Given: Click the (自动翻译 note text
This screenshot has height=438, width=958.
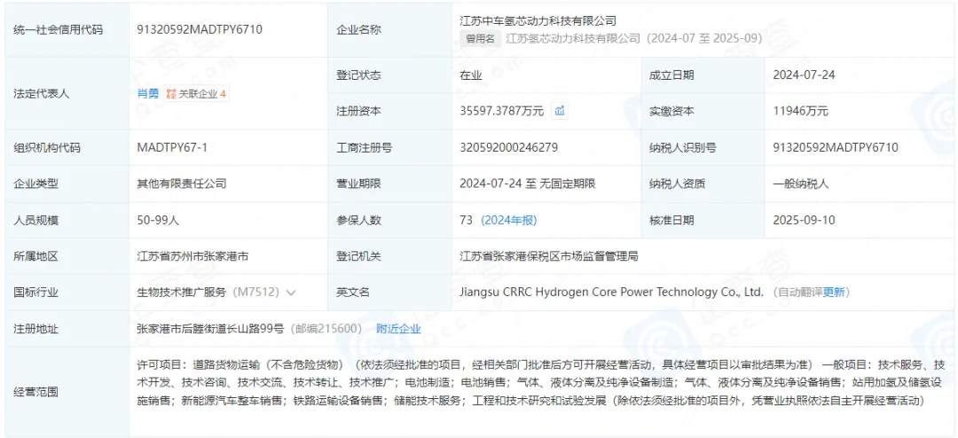Looking at the screenshot, I should 797,292.
